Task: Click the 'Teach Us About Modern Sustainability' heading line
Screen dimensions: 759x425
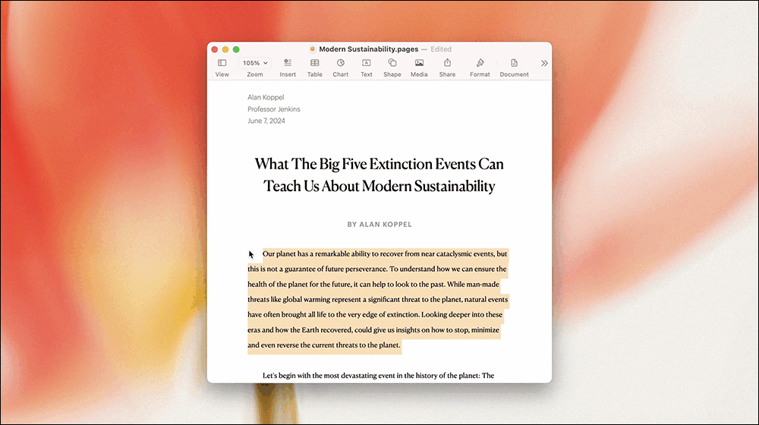Action: point(379,187)
